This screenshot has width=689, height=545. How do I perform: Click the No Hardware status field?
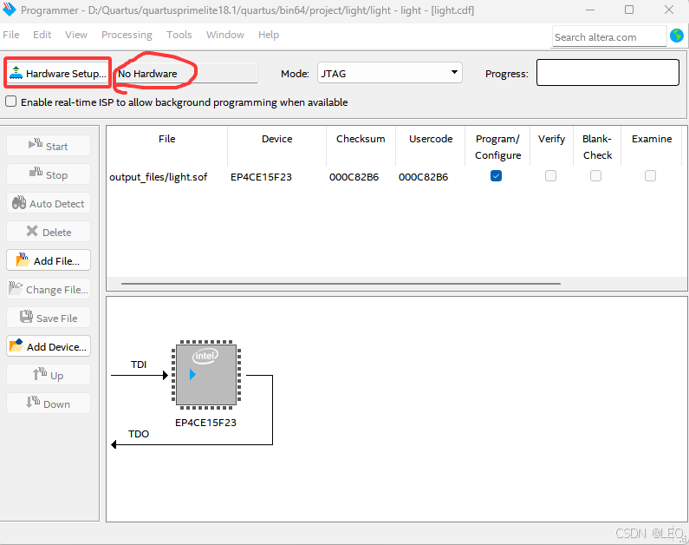[185, 74]
